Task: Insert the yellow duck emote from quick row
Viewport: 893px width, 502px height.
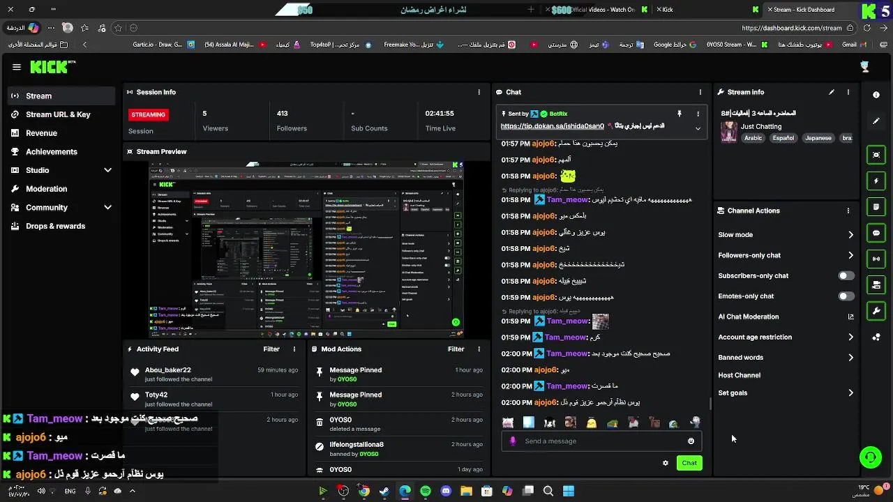Action: (592, 423)
